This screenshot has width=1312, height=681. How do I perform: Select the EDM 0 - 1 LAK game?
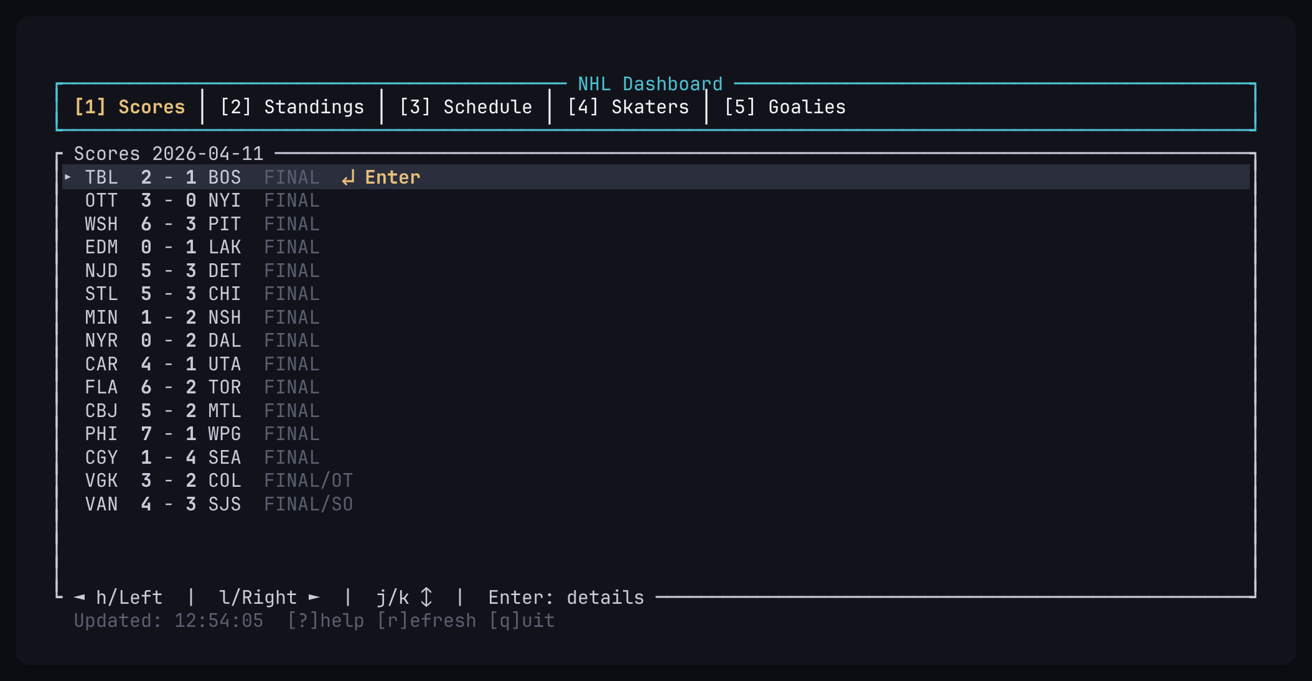pos(656,247)
